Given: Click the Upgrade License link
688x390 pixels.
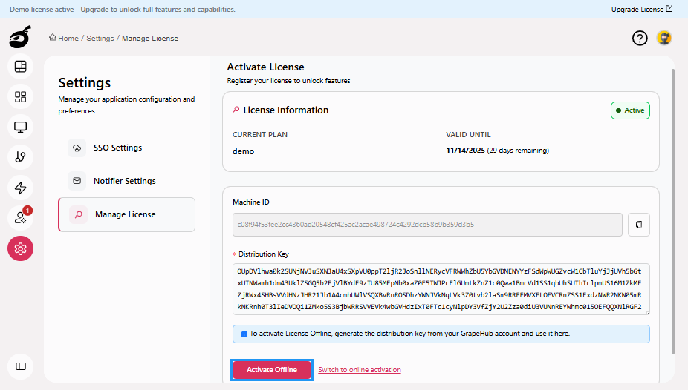Looking at the screenshot, I should (x=641, y=9).
